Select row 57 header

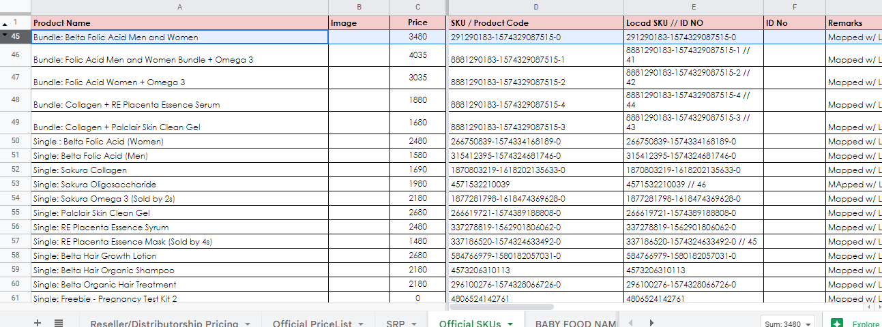click(x=16, y=241)
